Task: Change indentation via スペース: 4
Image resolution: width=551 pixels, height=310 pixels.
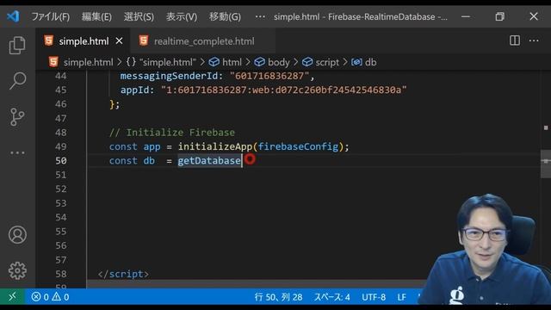Action: coord(331,297)
